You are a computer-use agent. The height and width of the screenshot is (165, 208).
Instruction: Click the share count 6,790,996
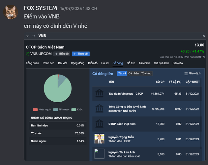(158, 109)
